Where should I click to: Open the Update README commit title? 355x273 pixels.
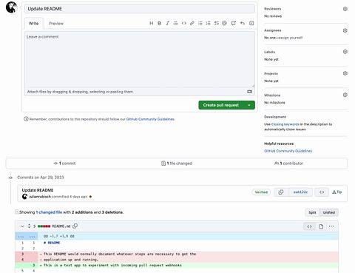pos(38,190)
